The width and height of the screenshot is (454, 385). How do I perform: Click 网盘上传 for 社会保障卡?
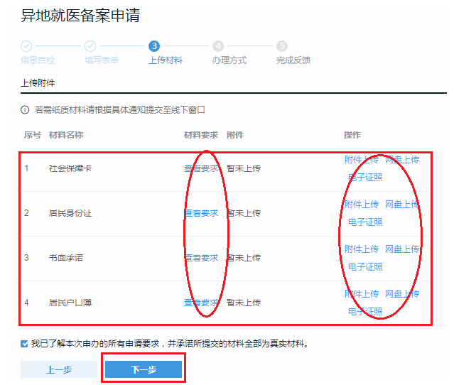[x=402, y=160]
